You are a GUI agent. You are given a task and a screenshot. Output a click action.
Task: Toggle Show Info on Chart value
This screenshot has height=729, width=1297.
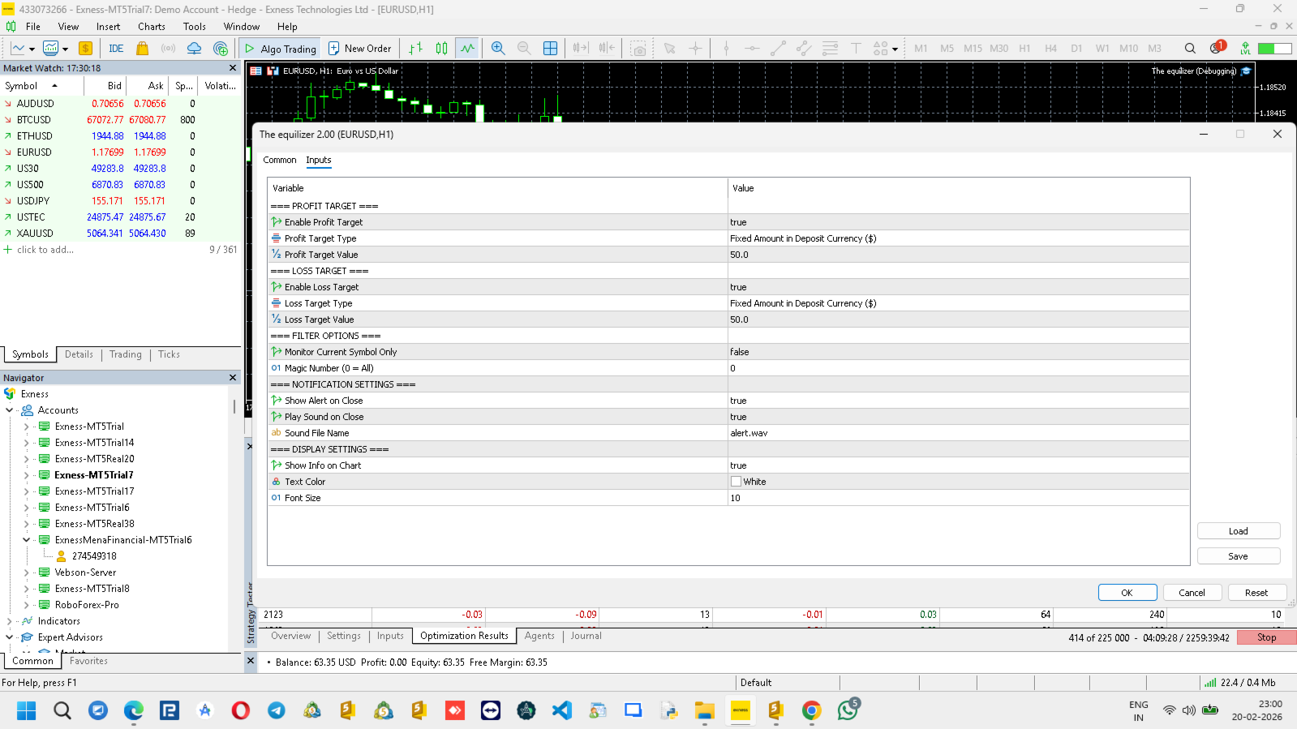(x=959, y=465)
